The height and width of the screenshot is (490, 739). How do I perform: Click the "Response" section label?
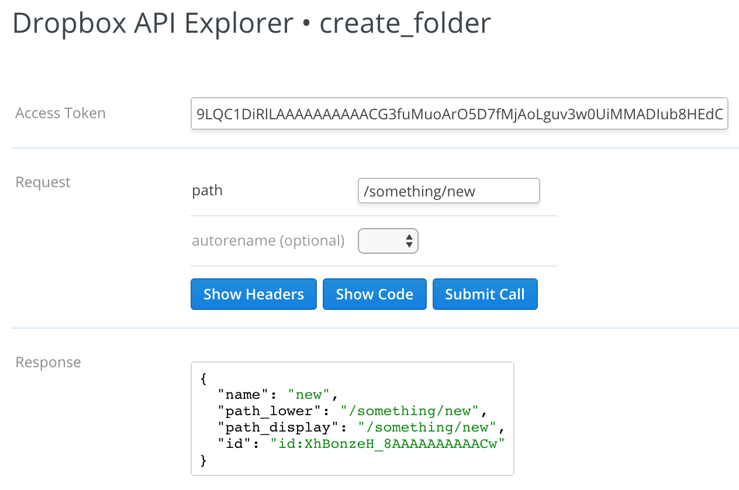pos(48,362)
